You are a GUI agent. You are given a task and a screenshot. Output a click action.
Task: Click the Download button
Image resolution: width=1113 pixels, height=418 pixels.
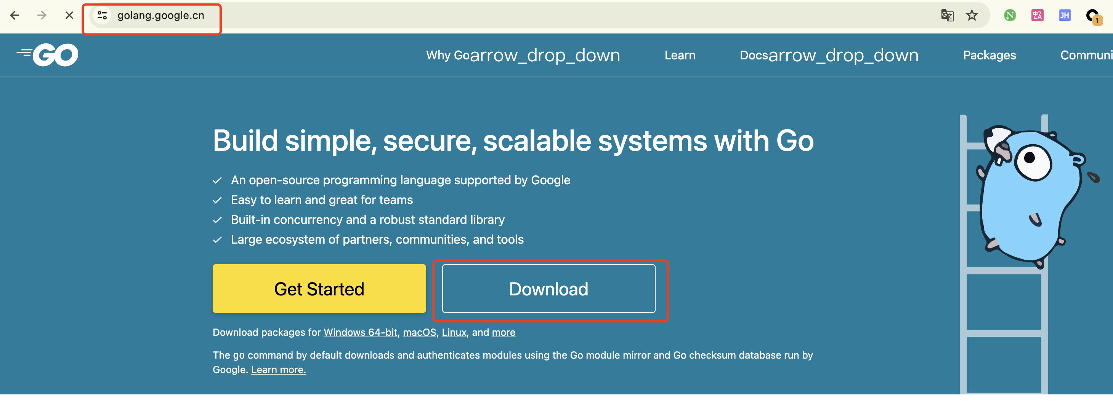point(548,289)
